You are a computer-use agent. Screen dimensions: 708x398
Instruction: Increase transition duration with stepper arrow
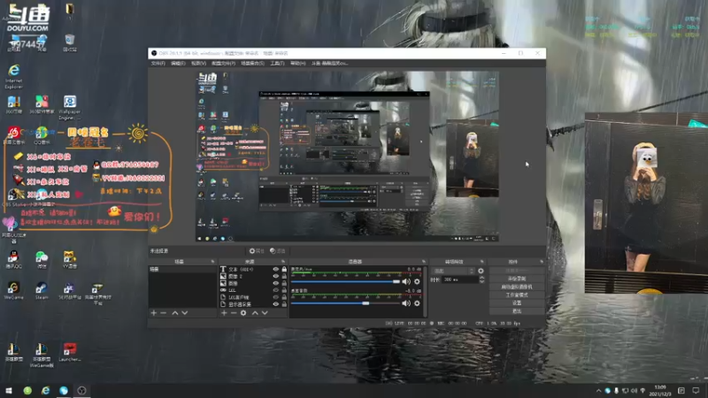click(481, 278)
